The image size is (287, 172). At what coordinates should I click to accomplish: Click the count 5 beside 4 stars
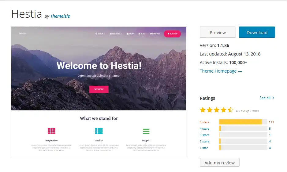tap(270, 129)
